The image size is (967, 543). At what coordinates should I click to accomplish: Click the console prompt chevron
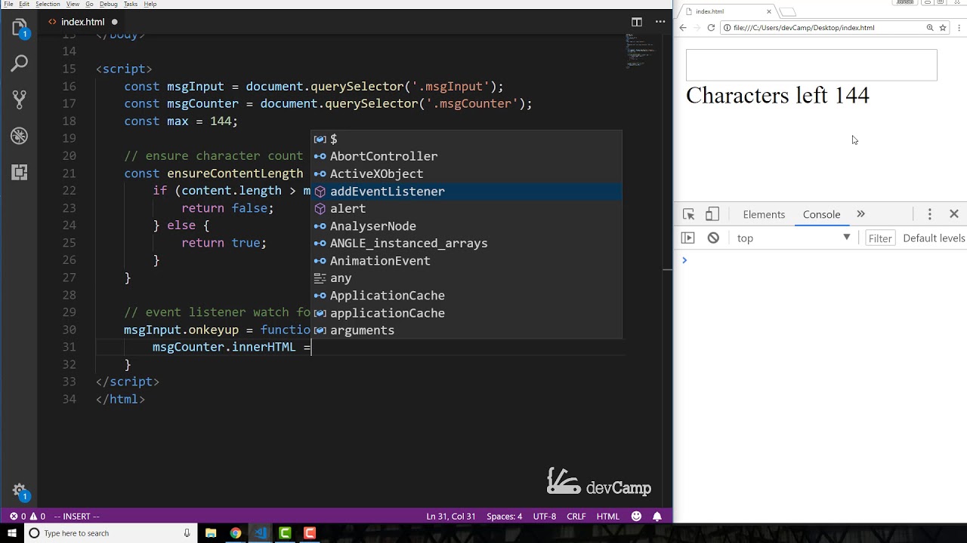684,260
